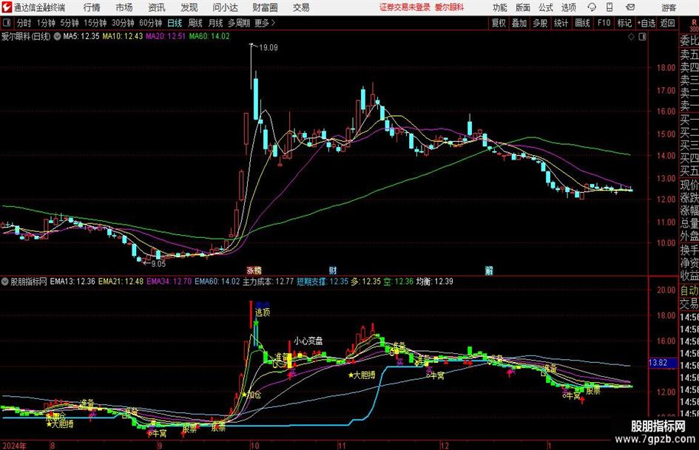Open the mail envelope icon

[630, 7]
